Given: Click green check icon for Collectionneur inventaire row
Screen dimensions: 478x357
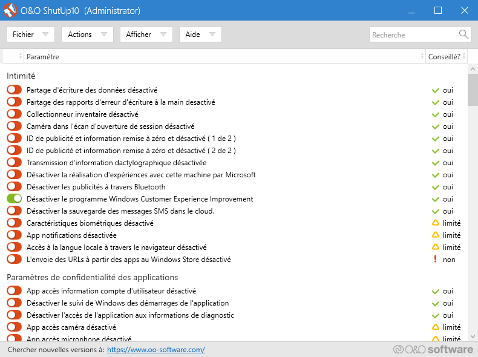Looking at the screenshot, I should pos(435,114).
